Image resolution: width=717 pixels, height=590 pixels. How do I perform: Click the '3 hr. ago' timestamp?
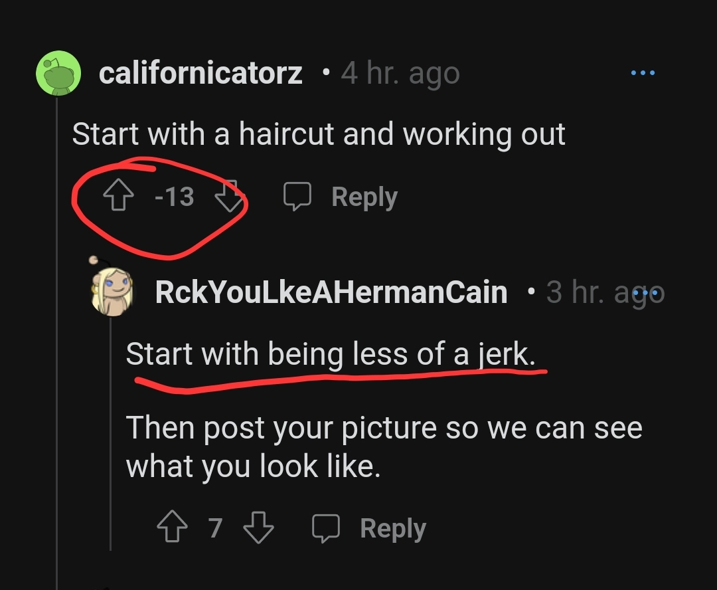pos(605,292)
